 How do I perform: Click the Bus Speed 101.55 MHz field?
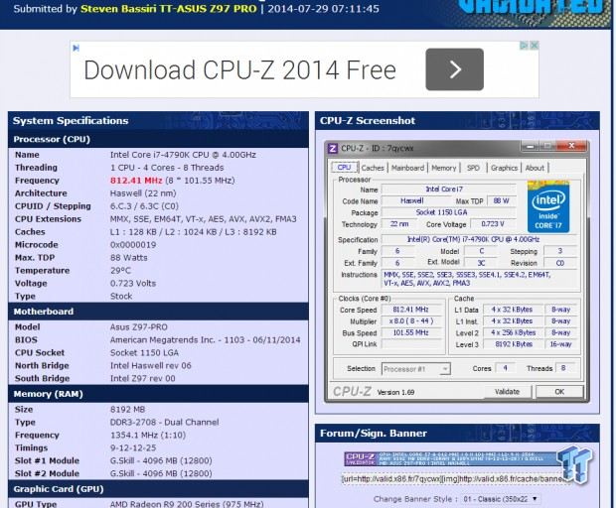(x=410, y=332)
